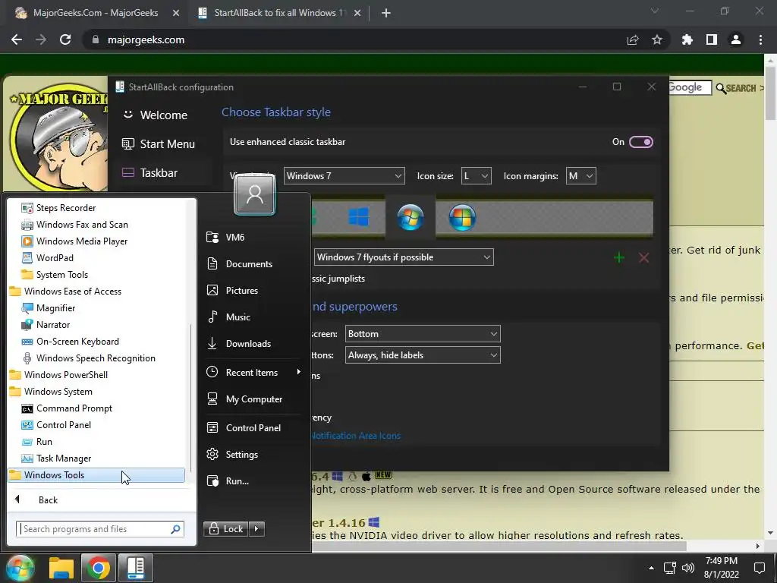Viewport: 777px width, 583px height.
Task: Expand the Recent Items submenu
Action: [253, 372]
